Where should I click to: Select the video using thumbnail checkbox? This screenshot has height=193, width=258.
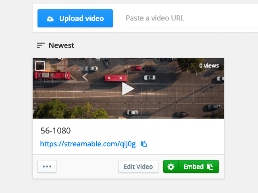(40, 66)
